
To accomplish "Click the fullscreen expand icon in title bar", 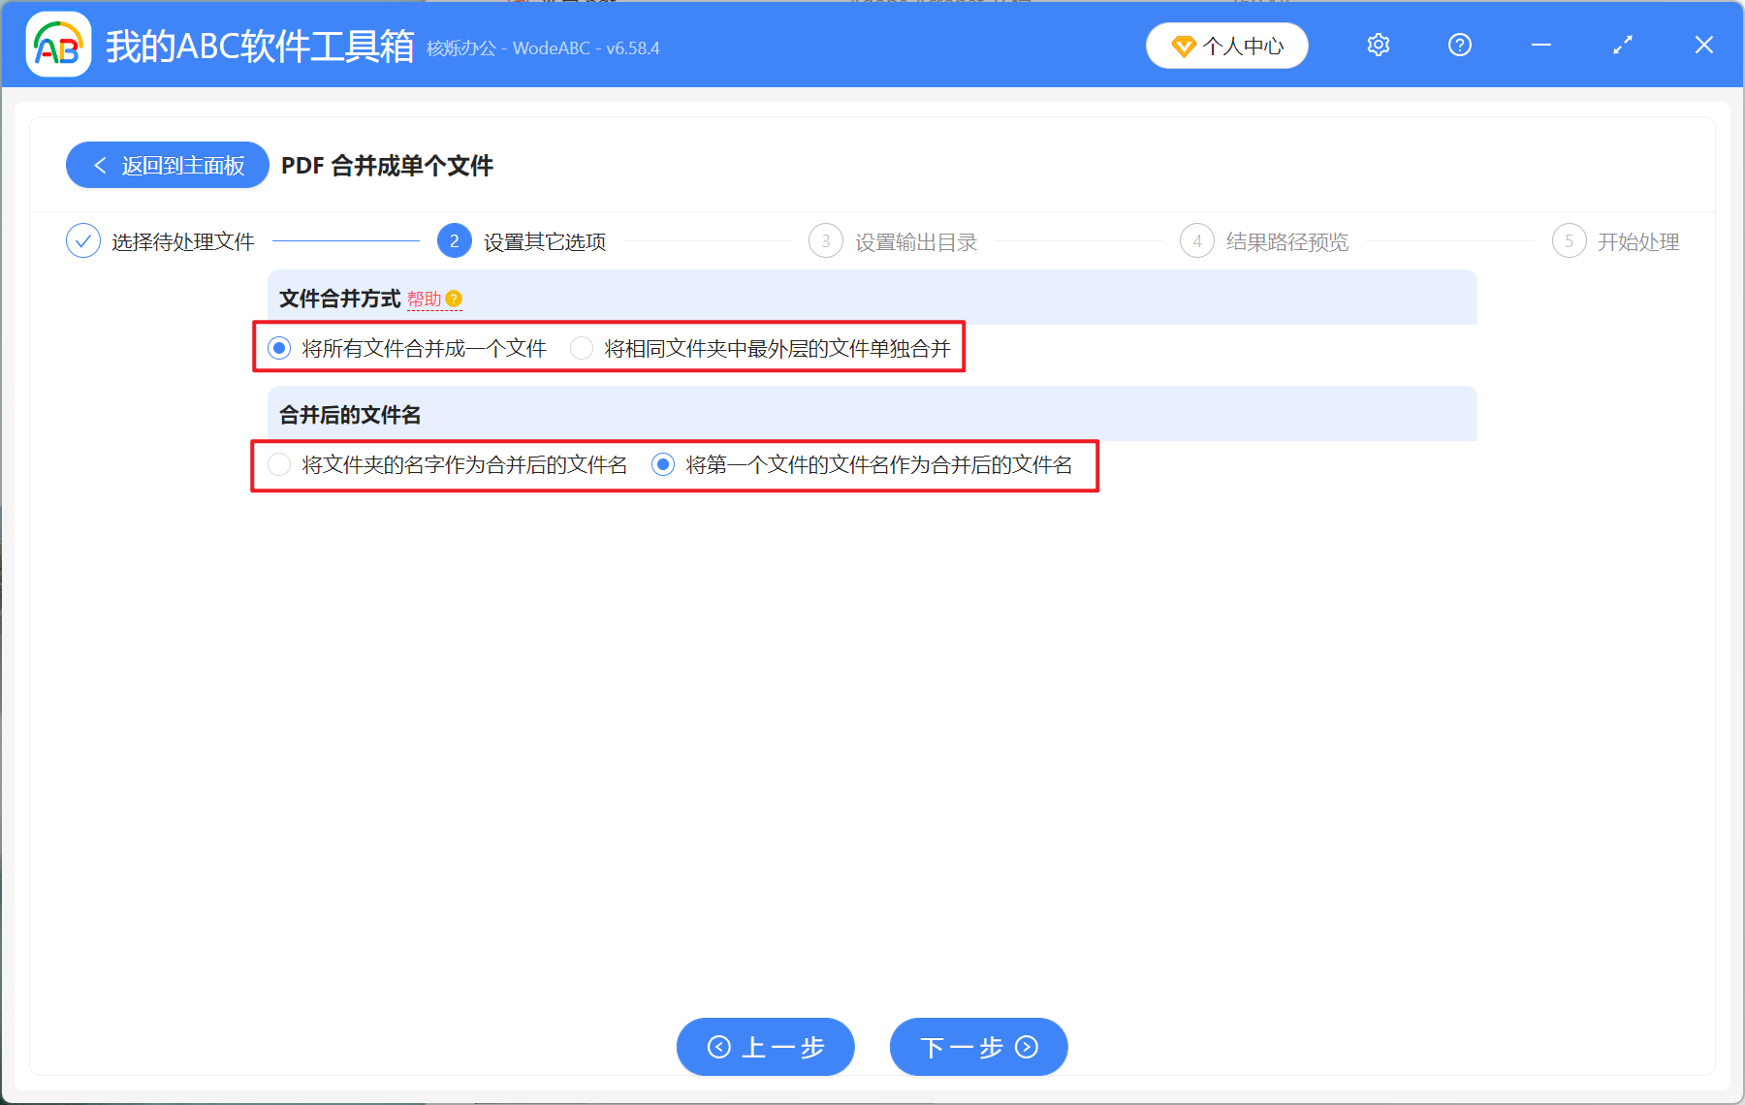I will (x=1622, y=45).
